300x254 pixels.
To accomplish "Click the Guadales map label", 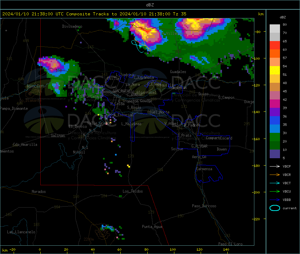I will [178, 72].
